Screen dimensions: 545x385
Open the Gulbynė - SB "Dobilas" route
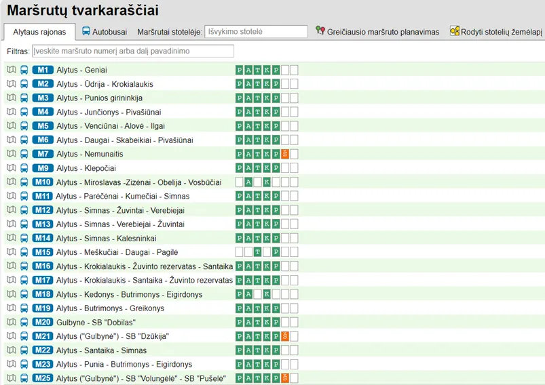point(96,322)
